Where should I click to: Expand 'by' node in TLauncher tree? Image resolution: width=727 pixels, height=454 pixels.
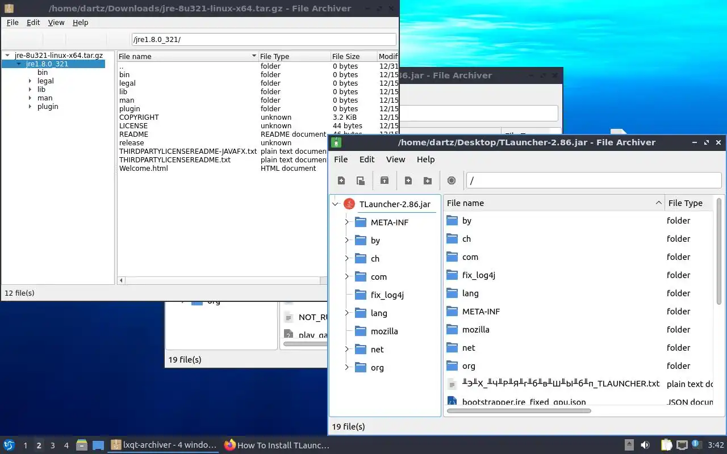point(346,241)
